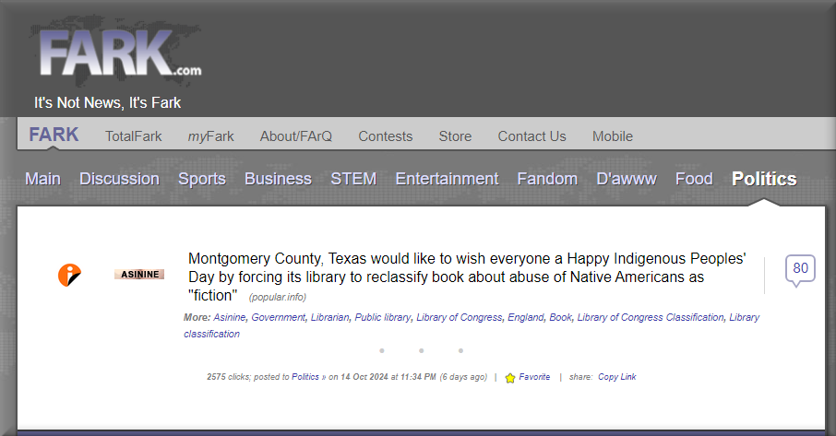Select the Entertainment tab
The width and height of the screenshot is (836, 436).
[447, 179]
